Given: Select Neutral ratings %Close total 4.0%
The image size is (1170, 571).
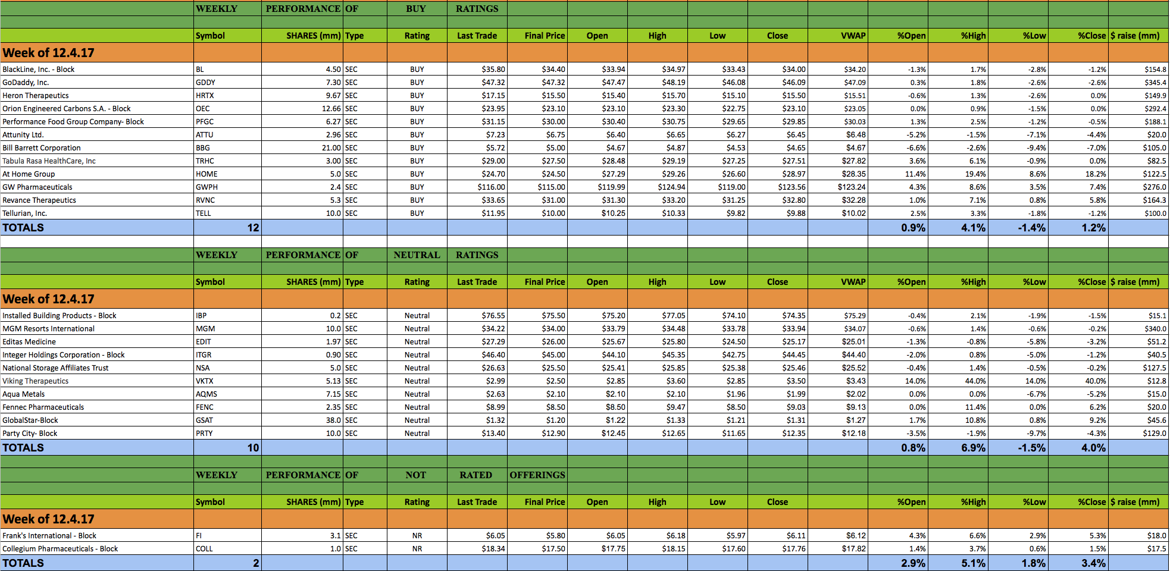Looking at the screenshot, I should 1078,447.
